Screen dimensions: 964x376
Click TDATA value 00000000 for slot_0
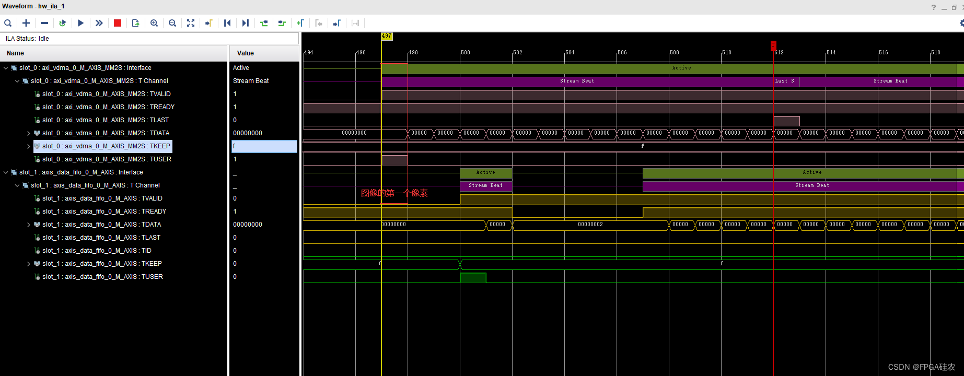coord(248,133)
